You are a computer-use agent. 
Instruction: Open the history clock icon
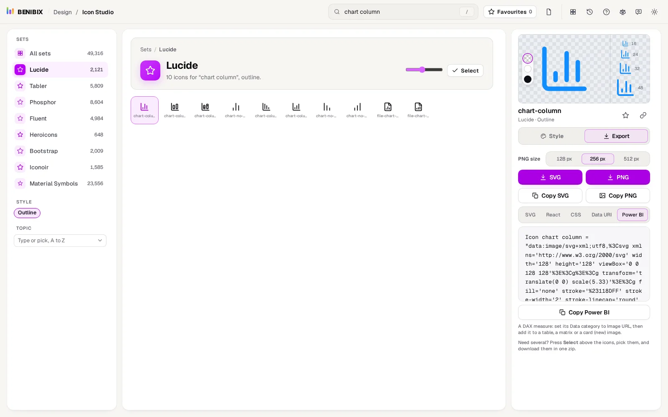point(590,12)
